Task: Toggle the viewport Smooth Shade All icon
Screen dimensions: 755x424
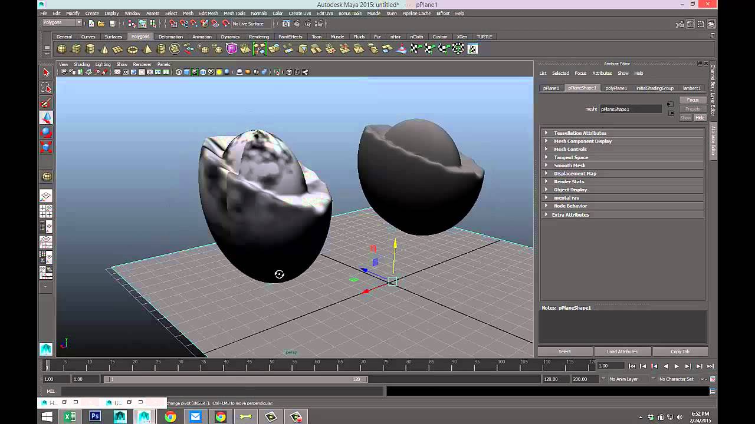Action: [x=186, y=72]
